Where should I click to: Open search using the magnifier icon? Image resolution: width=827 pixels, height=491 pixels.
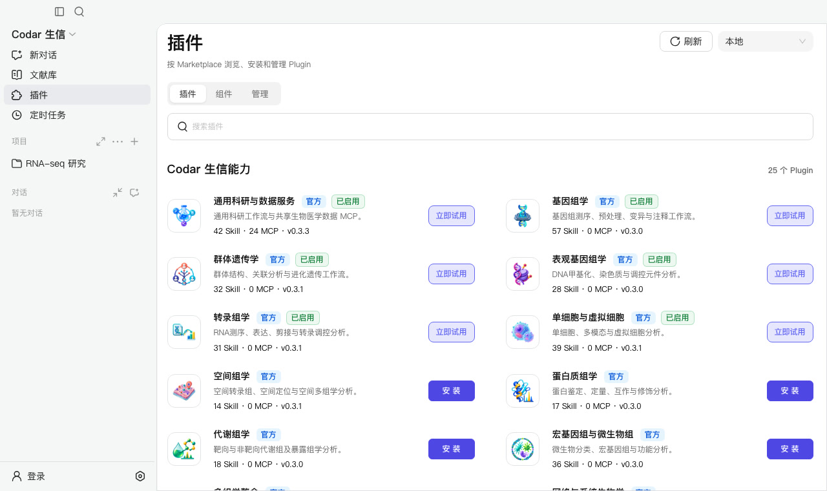click(79, 12)
